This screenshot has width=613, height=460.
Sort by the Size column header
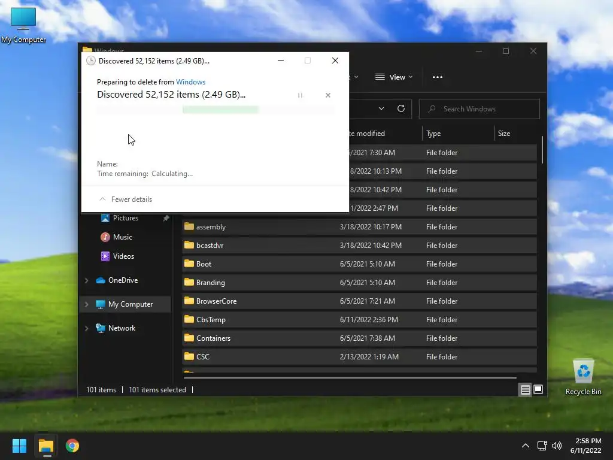pos(504,134)
